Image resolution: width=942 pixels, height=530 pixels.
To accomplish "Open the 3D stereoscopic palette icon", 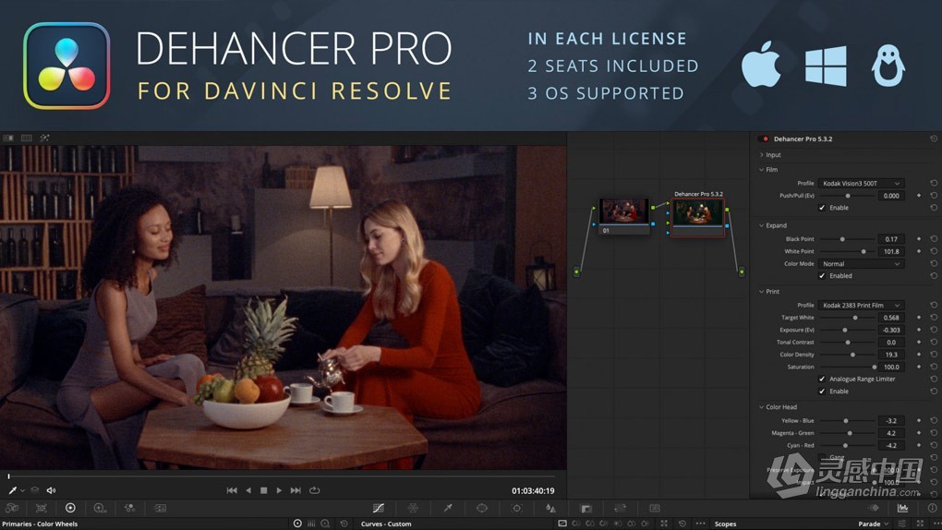I will point(655,509).
